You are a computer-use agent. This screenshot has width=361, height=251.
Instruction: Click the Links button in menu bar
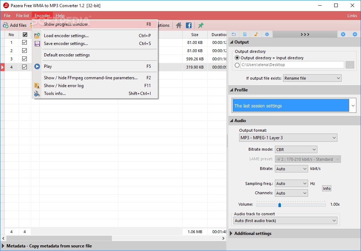point(352,16)
